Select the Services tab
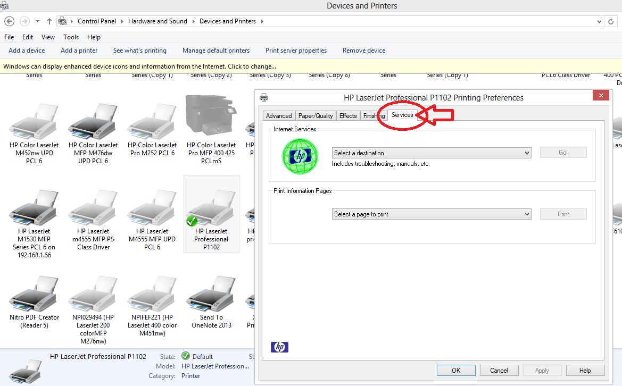This screenshot has height=386, width=622. (x=402, y=115)
